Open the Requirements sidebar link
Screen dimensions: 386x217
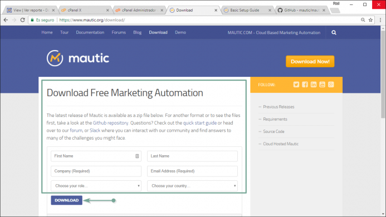(275, 119)
